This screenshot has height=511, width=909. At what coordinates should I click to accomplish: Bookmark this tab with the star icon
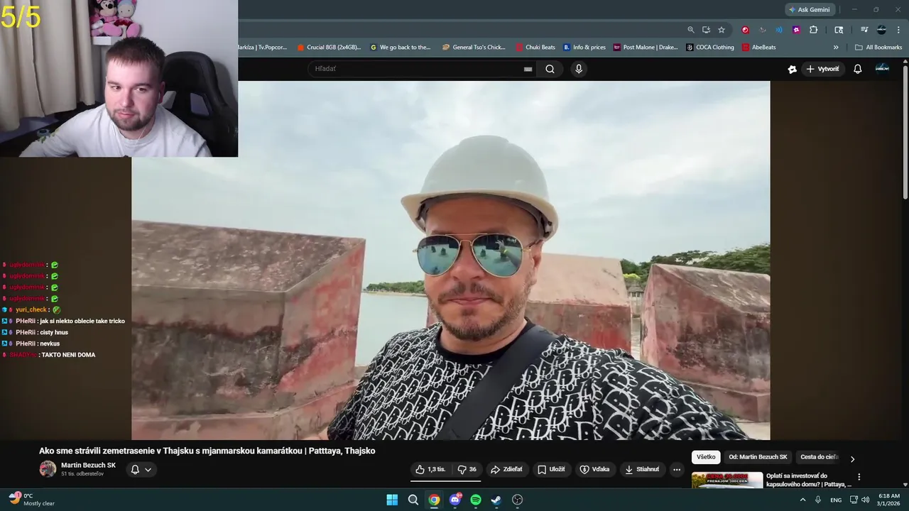722,30
